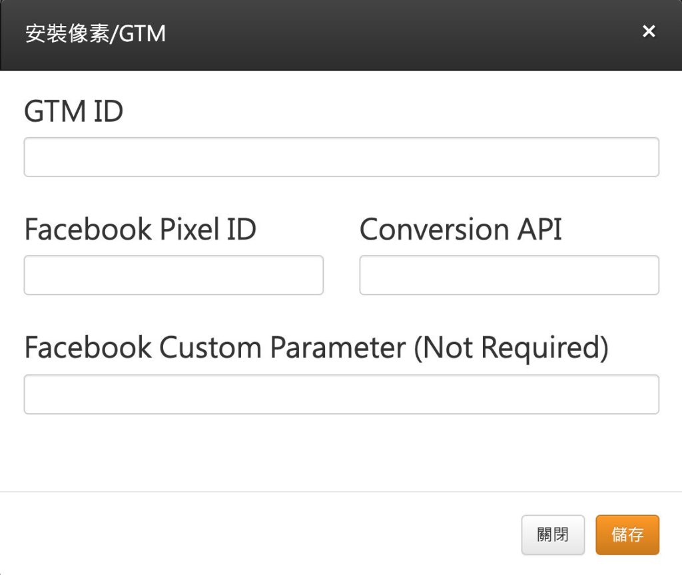Click the 安裝像素/GTM dialog title
This screenshot has width=682, height=575.
[95, 33]
